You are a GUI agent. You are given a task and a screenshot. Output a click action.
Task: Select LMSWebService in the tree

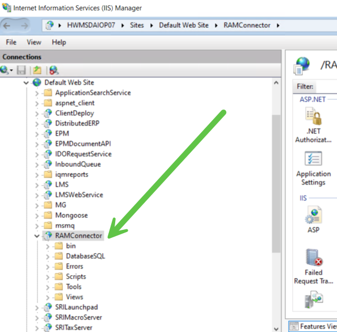point(79,195)
